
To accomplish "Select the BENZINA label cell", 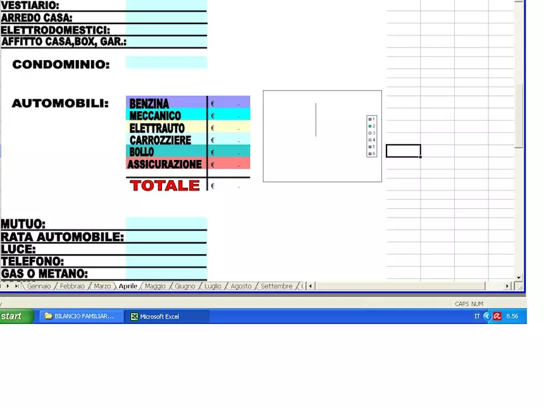I will [166, 102].
